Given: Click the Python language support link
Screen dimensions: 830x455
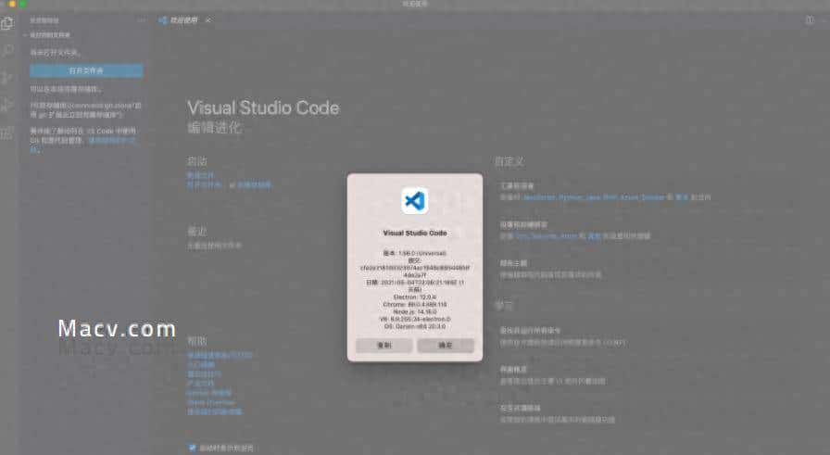Looking at the screenshot, I should click(571, 197).
